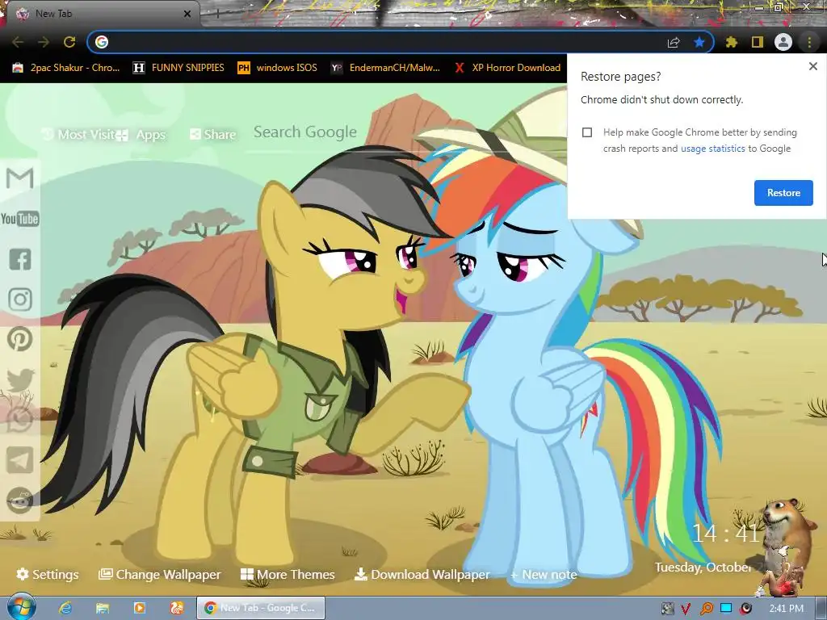
Task: Open the Gmail sidebar icon
Action: [20, 178]
